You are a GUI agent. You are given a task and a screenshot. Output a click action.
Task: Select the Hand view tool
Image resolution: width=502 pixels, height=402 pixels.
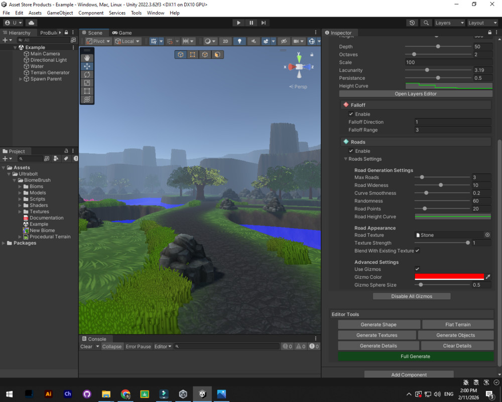87,58
